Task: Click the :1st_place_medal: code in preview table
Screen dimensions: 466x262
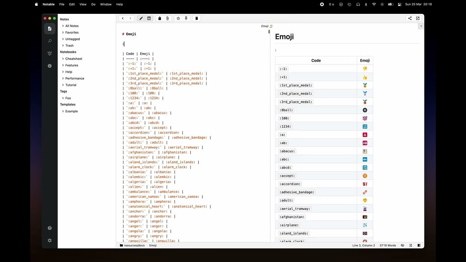Action: [296, 85]
